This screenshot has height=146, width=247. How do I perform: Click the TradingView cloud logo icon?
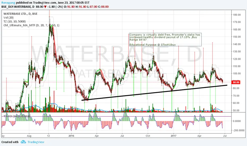[x=23, y=142]
